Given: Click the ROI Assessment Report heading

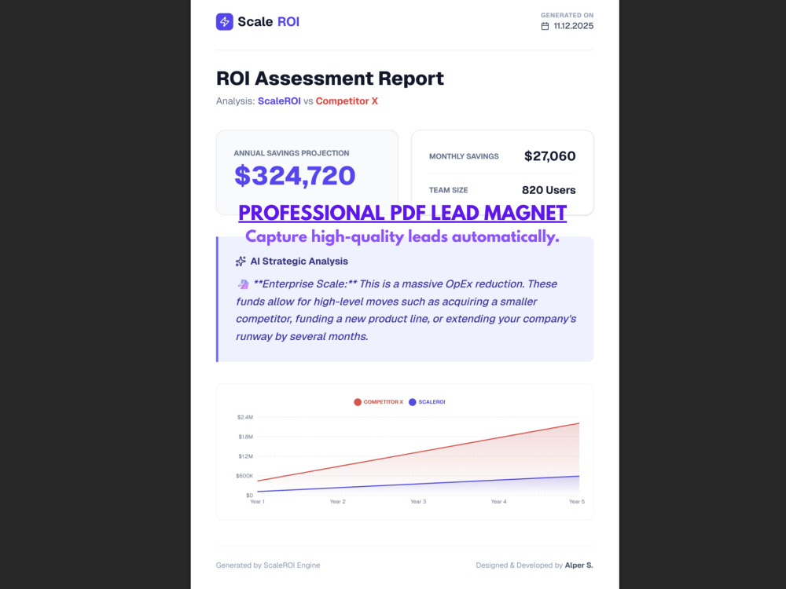Looking at the screenshot, I should coord(330,79).
